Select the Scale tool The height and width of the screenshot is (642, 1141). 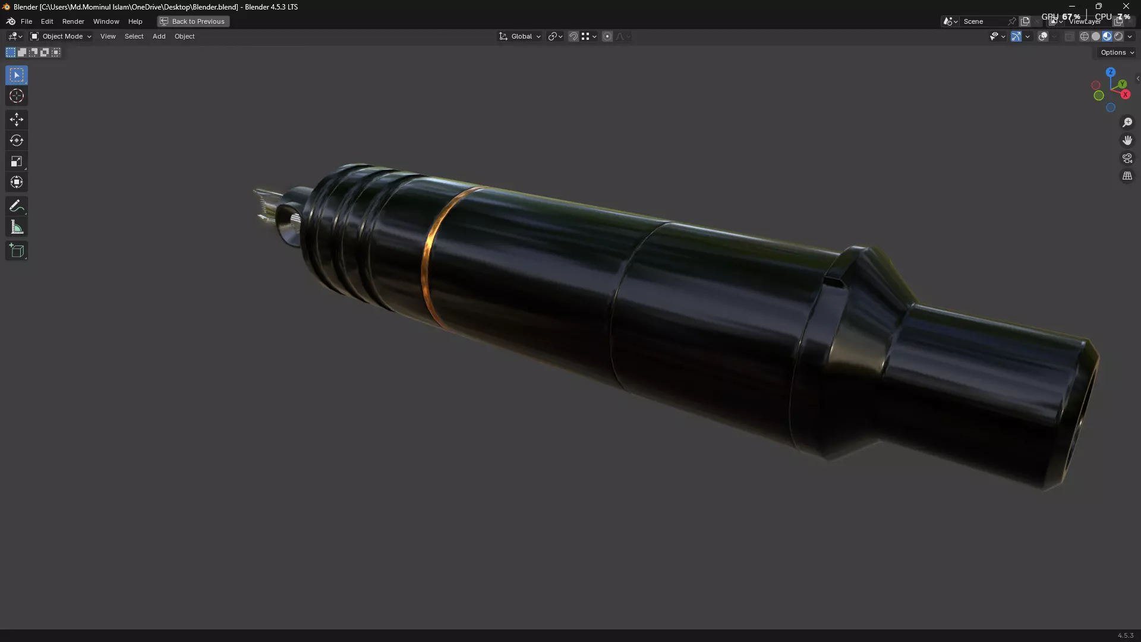click(x=17, y=161)
